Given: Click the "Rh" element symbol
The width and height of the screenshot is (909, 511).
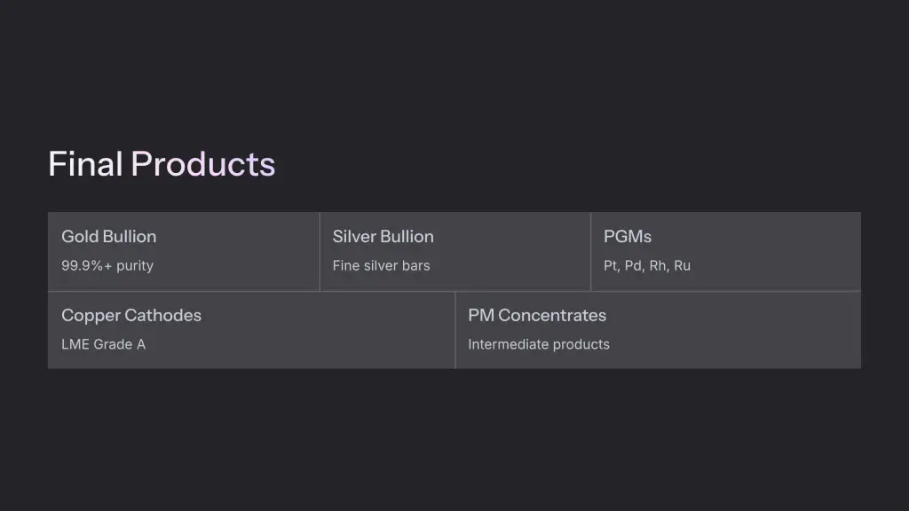Looking at the screenshot, I should (x=658, y=265).
